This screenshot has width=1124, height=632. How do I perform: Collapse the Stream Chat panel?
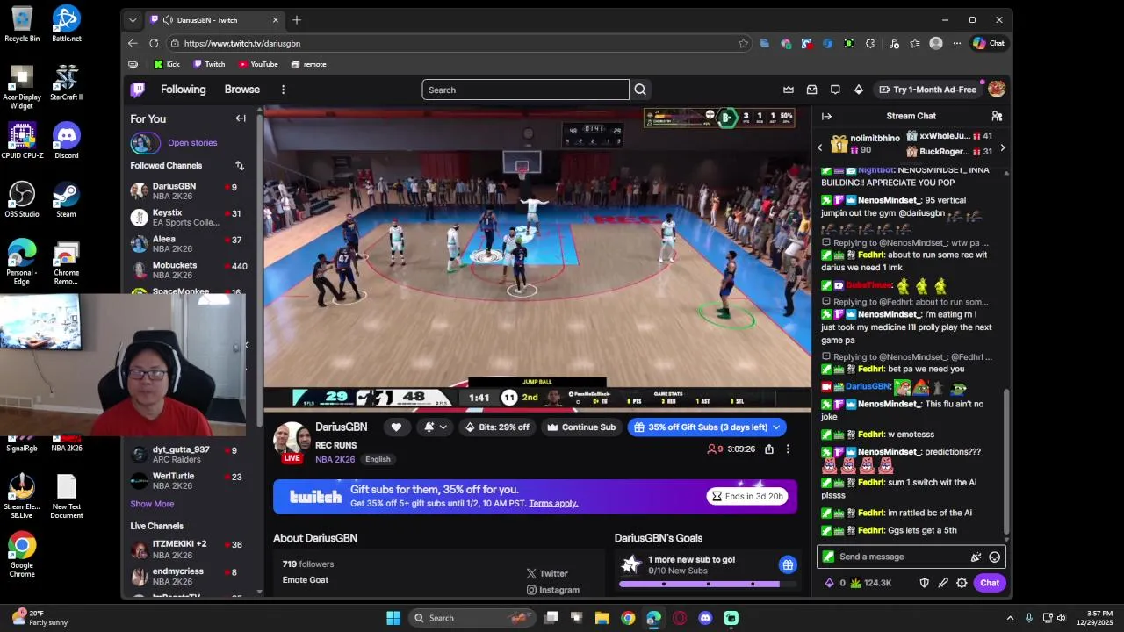[x=826, y=116]
